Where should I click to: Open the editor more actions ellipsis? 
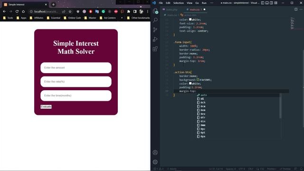(301, 9)
